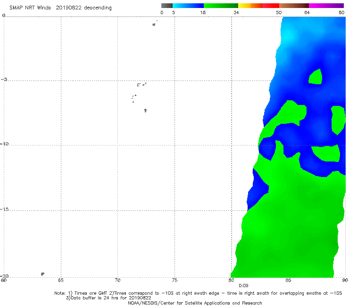This screenshot has height=306, width=349.
Task: Click the word "descending" in the title
Action: 98,8
